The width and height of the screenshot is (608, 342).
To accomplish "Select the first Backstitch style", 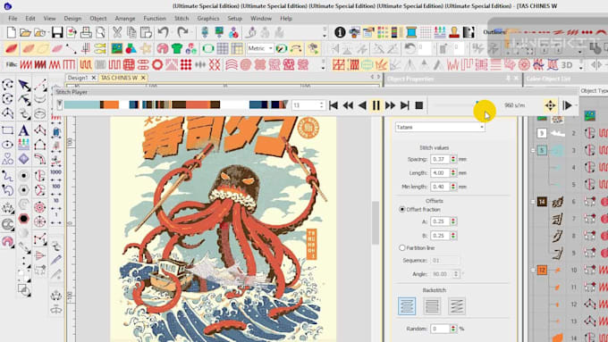I will click(x=407, y=306).
